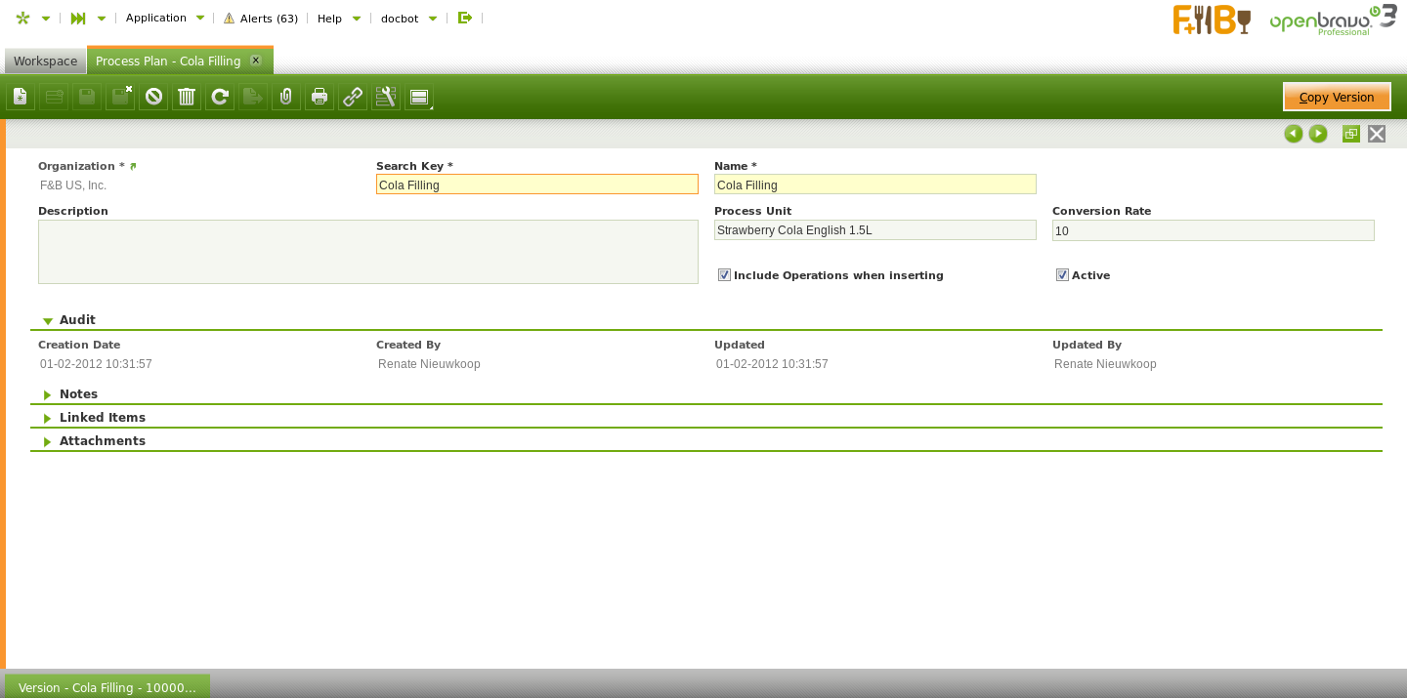The height and width of the screenshot is (698, 1407).
Task: Click into the Description text area
Action: 367,252
